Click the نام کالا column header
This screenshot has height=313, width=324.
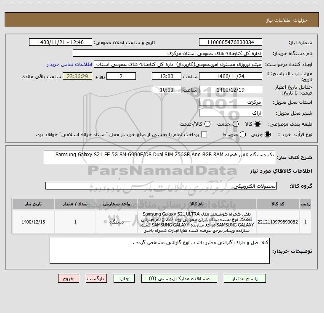pos(197,204)
